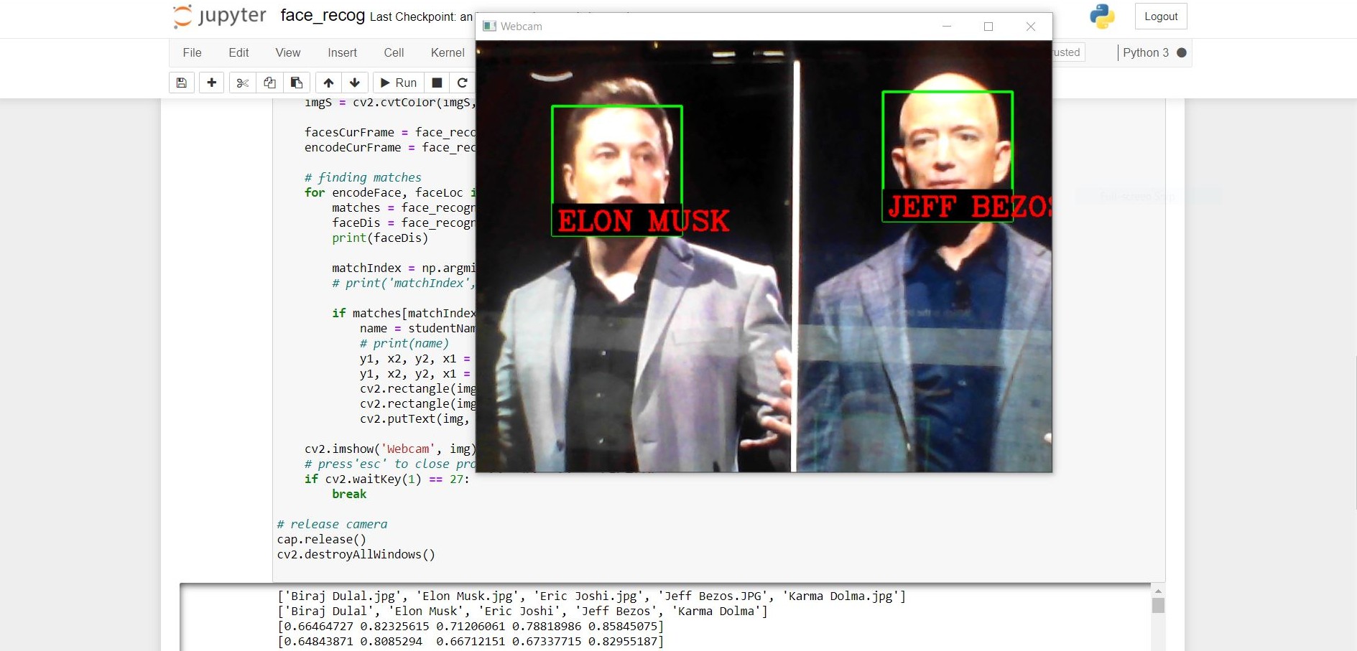Screen dimensions: 1357x651
Task: Click the Last Checkpoint text
Action: [x=422, y=17]
